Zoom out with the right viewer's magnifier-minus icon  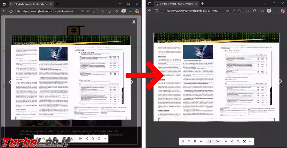point(189,142)
